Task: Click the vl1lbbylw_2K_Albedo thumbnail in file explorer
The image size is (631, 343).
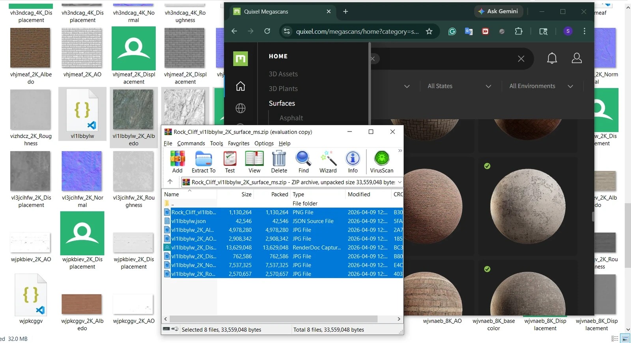Action: click(x=133, y=109)
